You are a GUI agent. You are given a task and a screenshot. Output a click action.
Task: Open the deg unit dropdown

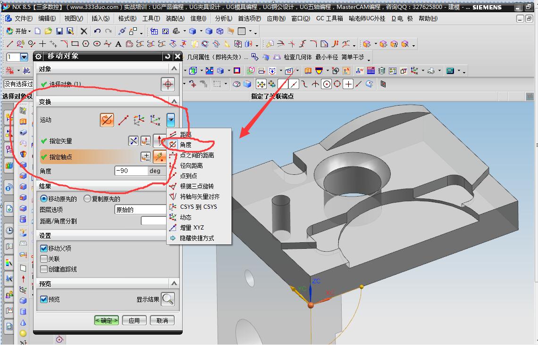(158, 171)
